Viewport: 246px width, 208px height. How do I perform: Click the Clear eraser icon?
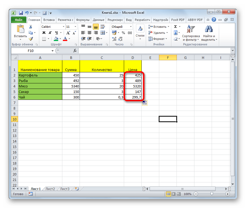[176, 39]
